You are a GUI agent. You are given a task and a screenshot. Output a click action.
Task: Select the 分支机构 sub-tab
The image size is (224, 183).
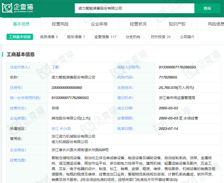coord(134,37)
